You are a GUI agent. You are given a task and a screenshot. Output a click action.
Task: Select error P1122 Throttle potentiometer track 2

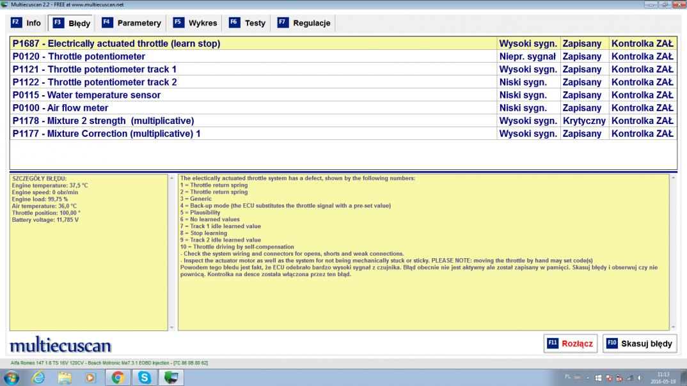[x=343, y=82]
